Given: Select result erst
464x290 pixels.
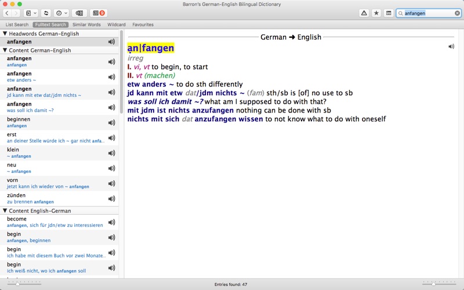Looking at the screenshot, I should pos(59,138).
